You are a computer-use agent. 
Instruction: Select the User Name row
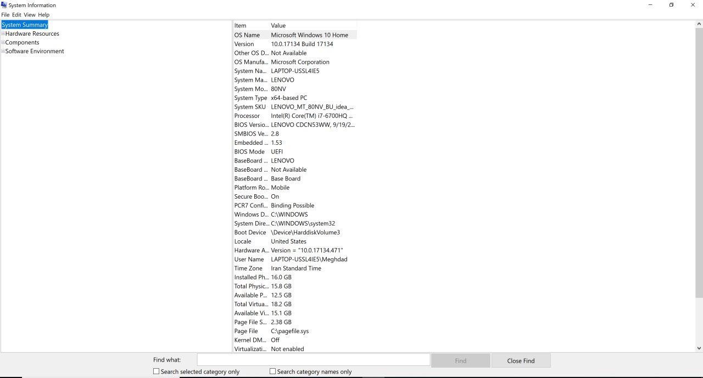point(295,259)
